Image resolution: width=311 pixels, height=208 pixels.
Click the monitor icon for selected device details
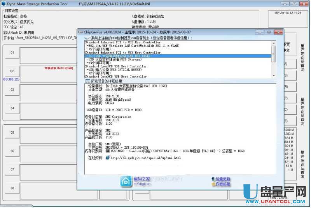pos(88,81)
